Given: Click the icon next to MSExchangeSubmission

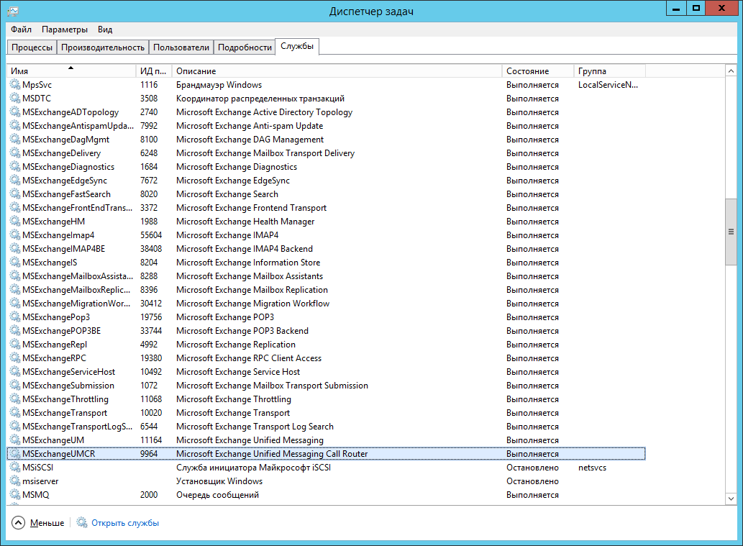Looking at the screenshot, I should [15, 386].
